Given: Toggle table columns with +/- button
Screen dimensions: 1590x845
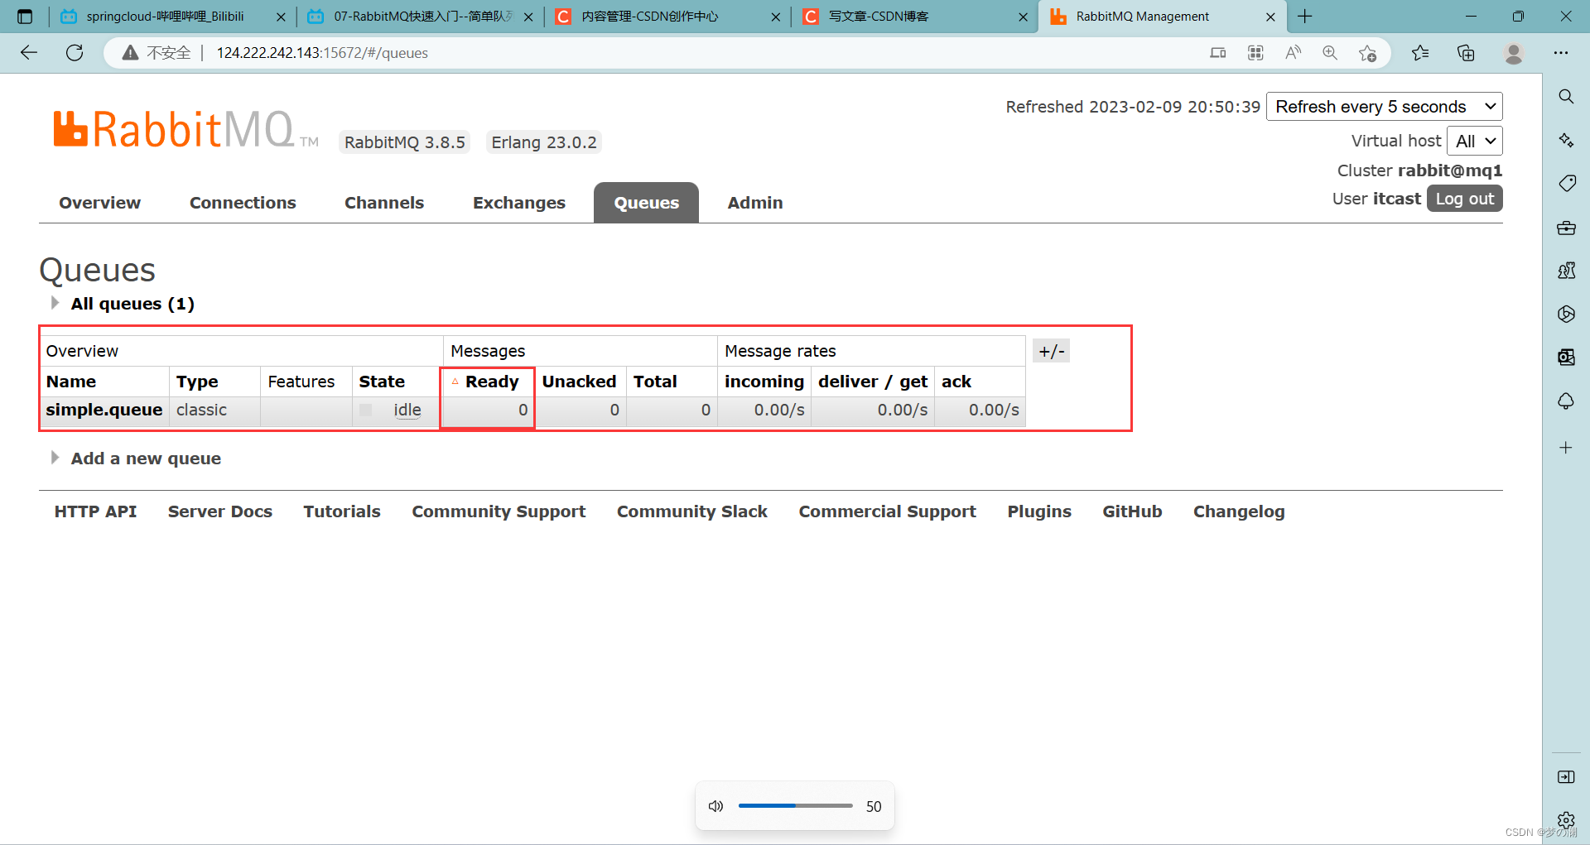Looking at the screenshot, I should pos(1052,351).
